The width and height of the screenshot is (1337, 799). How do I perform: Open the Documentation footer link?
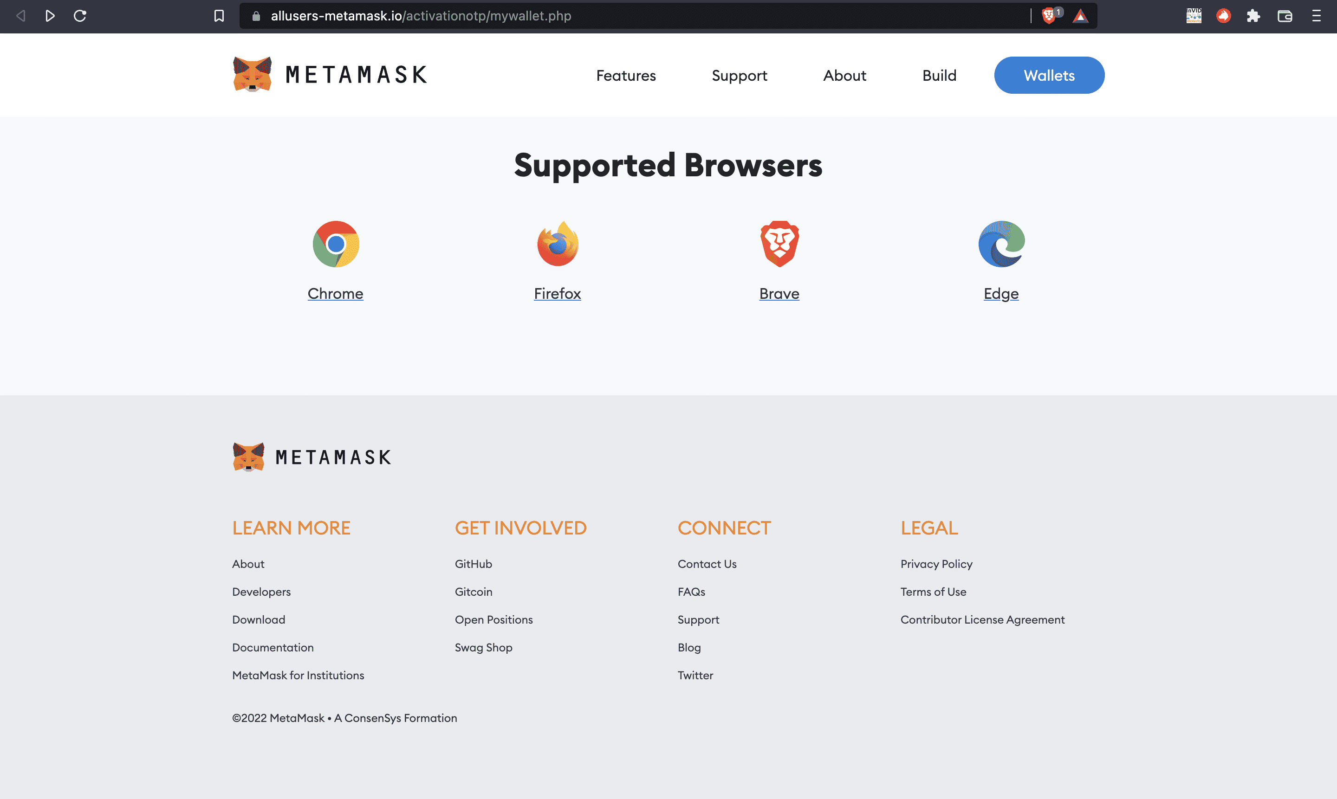(273, 648)
